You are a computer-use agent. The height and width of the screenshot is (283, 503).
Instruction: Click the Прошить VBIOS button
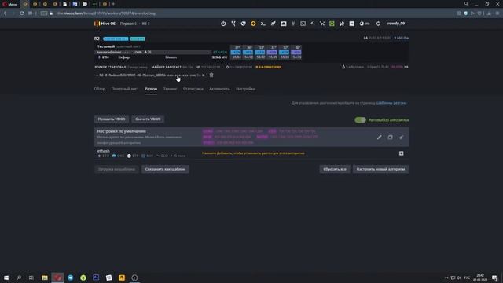point(112,119)
